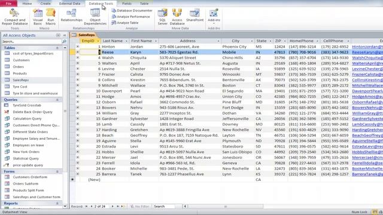Image resolution: width=383 pixels, height=215 pixels.
Task: Open ZIP column dropdown arrow
Action: pyautogui.click(x=285, y=41)
